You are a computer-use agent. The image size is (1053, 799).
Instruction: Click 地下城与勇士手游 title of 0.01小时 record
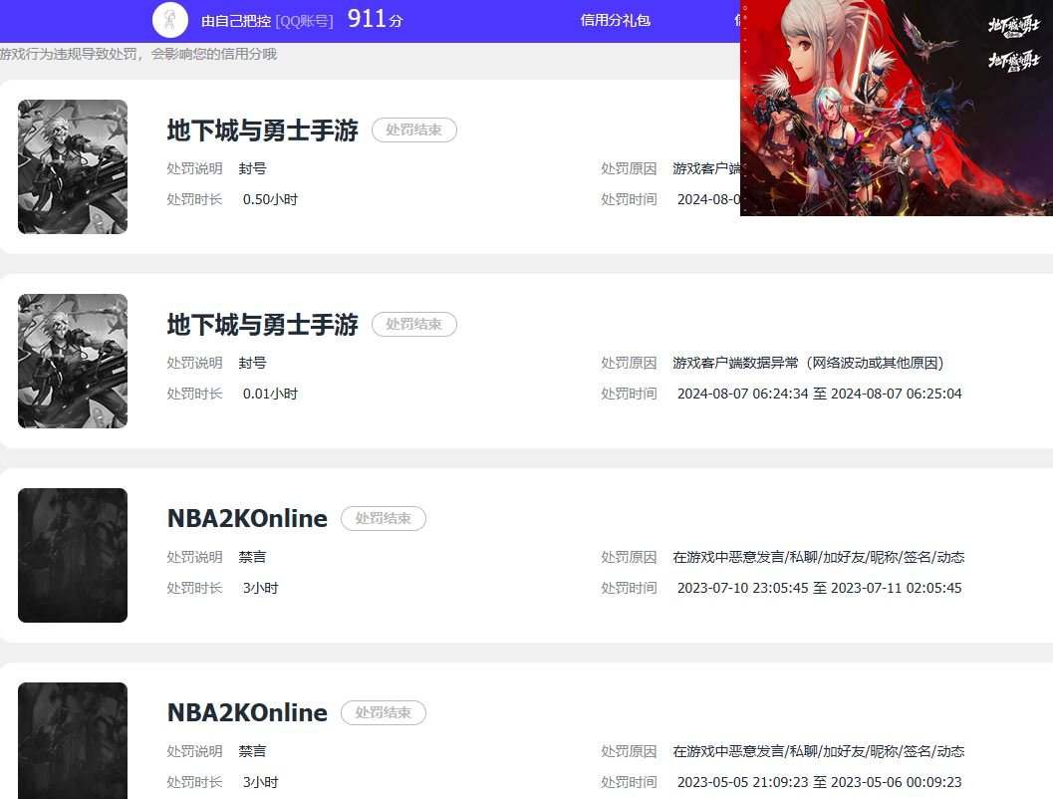263,325
